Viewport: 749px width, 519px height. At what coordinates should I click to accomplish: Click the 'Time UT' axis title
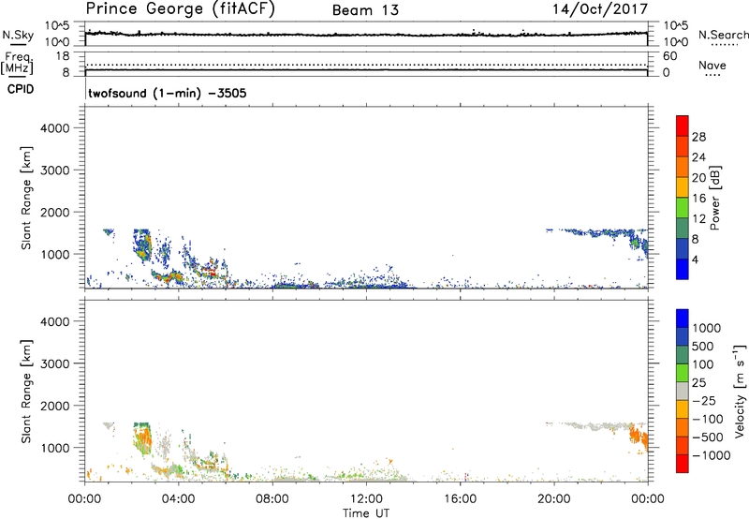(366, 513)
